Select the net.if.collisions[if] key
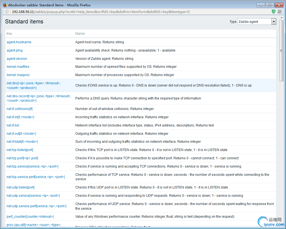The width and height of the screenshot is (286, 229). [x=20, y=109]
